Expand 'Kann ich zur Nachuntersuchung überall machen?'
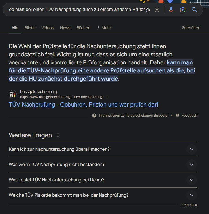Viewport: 209px width, 214px height. [103, 149]
